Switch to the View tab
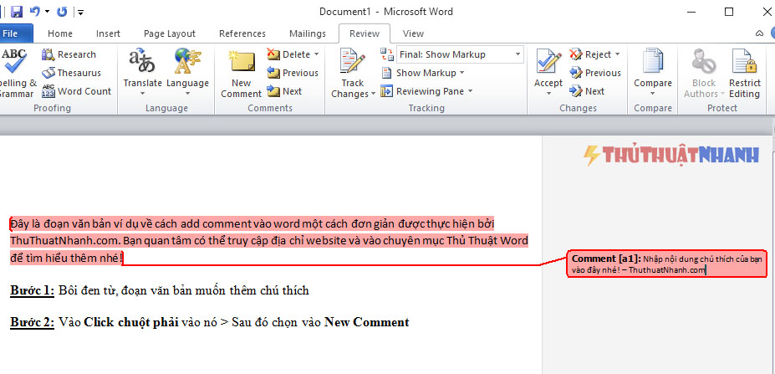 (x=413, y=33)
